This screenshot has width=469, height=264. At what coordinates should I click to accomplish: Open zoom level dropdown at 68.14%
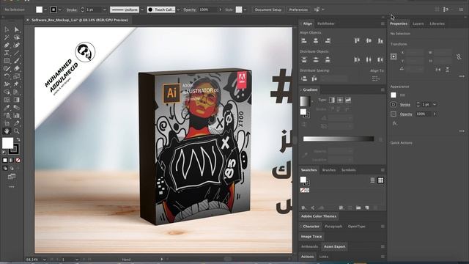44,260
